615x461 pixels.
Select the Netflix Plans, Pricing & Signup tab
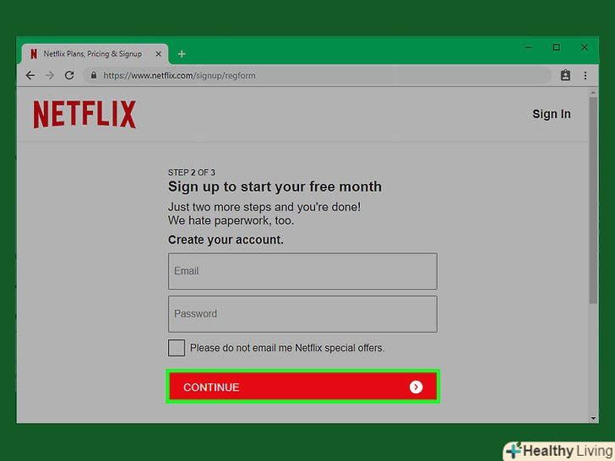point(95,54)
